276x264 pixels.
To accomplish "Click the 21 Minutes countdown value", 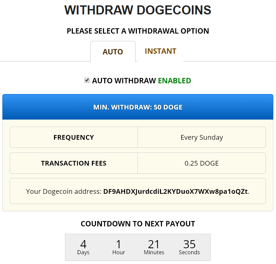I will coord(154,247).
